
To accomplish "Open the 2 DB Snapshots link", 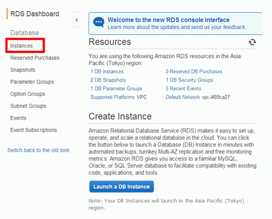I will [108, 80].
